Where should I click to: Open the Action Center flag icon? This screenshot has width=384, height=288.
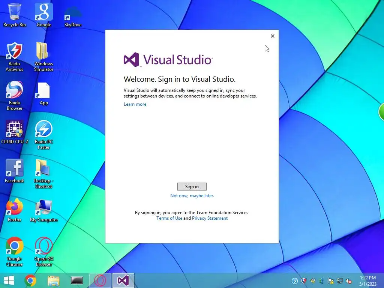[x=331, y=281]
